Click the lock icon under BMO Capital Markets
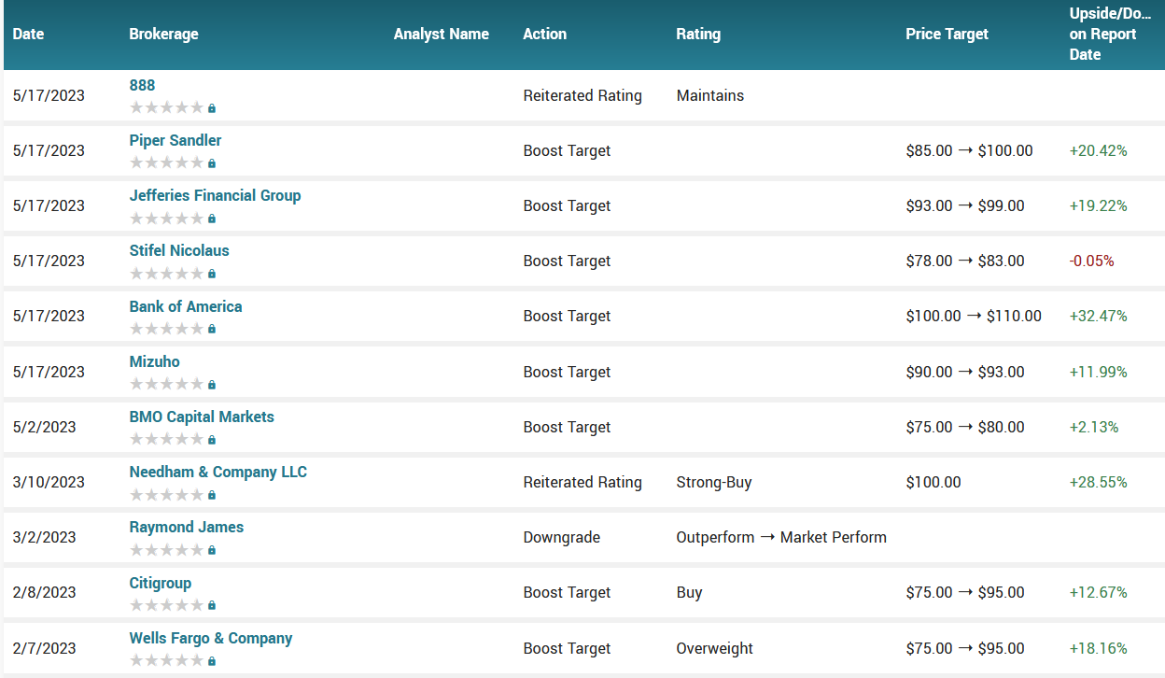The height and width of the screenshot is (678, 1165). (212, 440)
